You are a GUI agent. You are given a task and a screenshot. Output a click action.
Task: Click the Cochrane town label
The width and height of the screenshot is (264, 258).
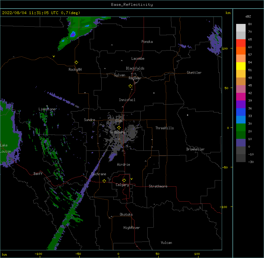pyautogui.click(x=99, y=174)
